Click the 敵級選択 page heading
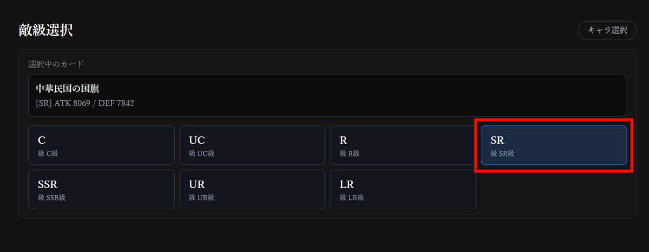This screenshot has height=252, width=649. [46, 30]
